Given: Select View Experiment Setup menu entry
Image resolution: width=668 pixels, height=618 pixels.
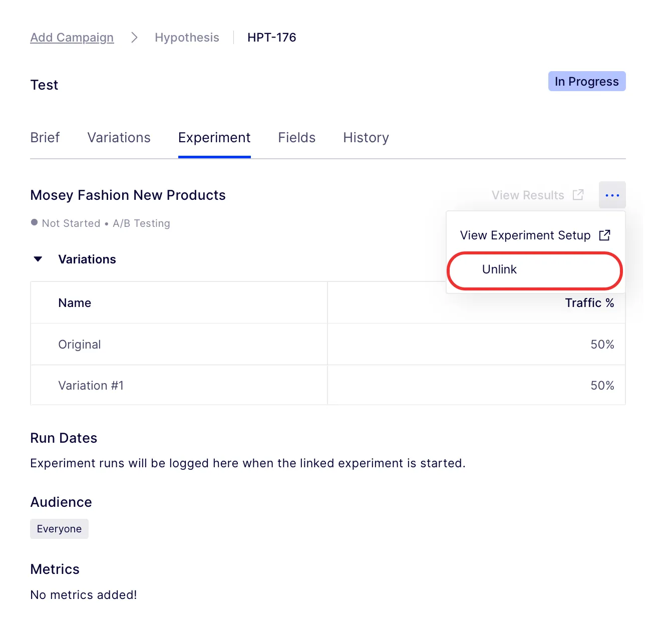Looking at the screenshot, I should pos(535,235).
